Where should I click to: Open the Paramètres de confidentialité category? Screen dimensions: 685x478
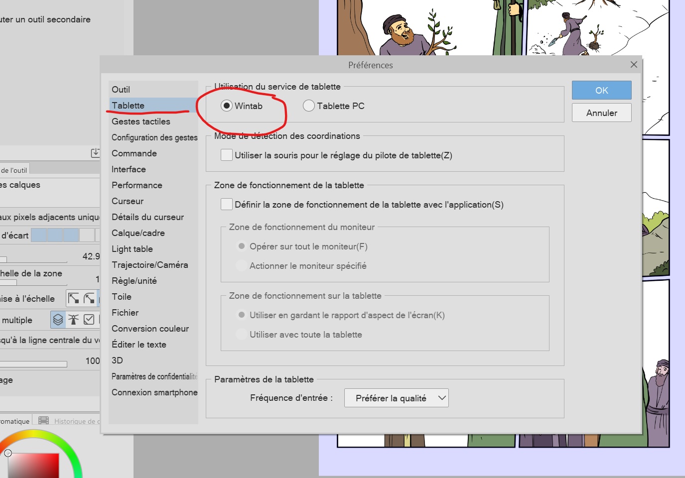pyautogui.click(x=153, y=376)
